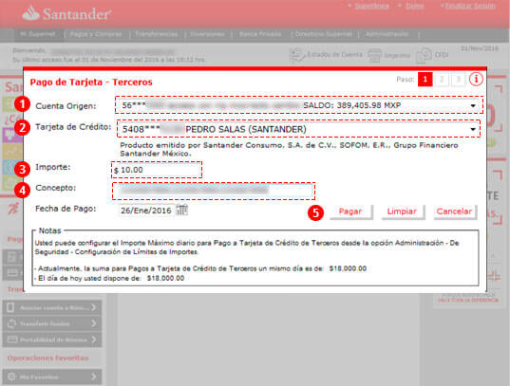Select step 1 in the Paso indicator
This screenshot has height=386, width=510.
(x=425, y=80)
